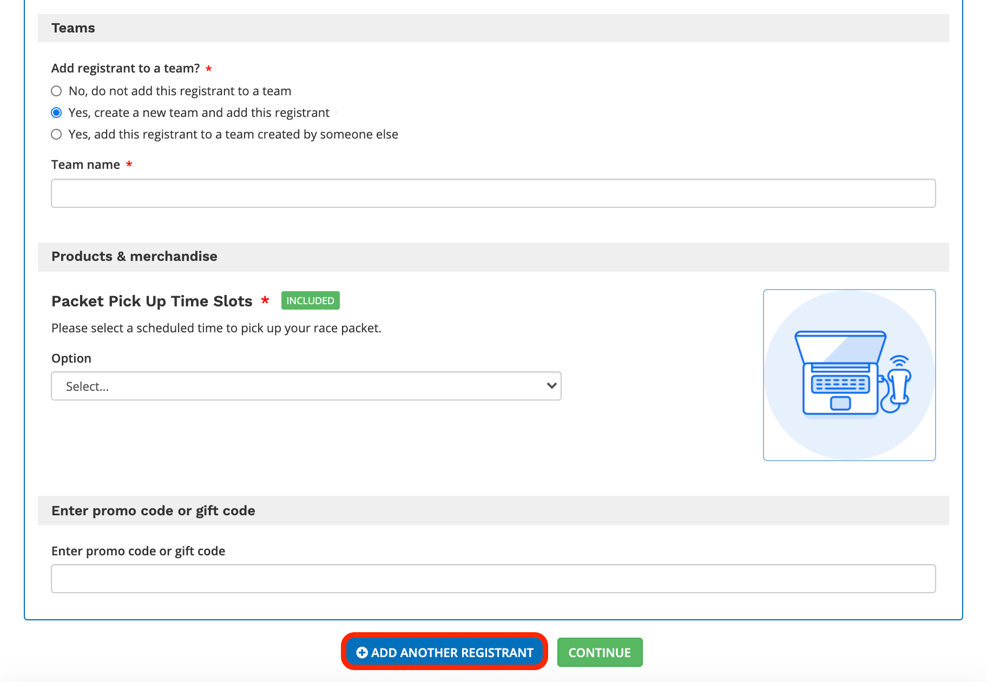The image size is (987, 682).
Task: Choose "Yes, create a new team" radio button
Action: (x=56, y=113)
